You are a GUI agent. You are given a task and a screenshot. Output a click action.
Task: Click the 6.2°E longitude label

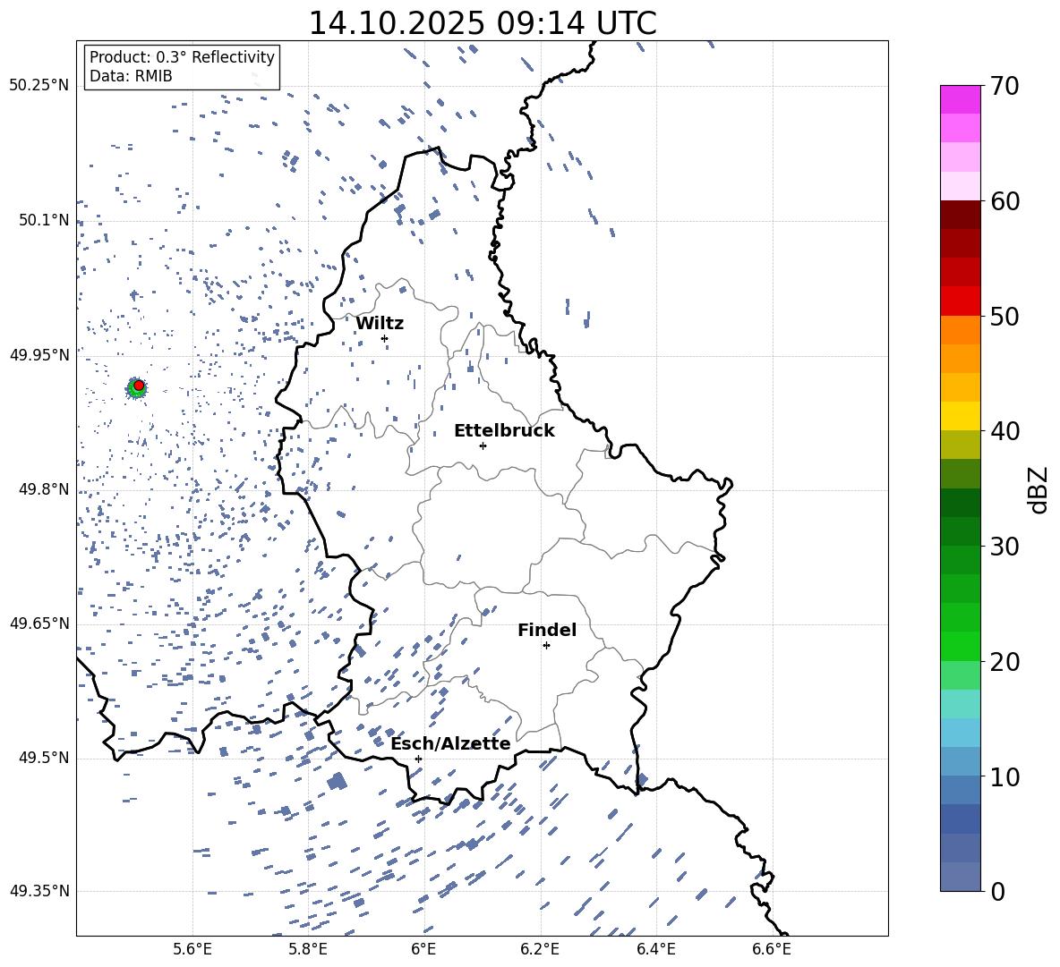tap(540, 949)
